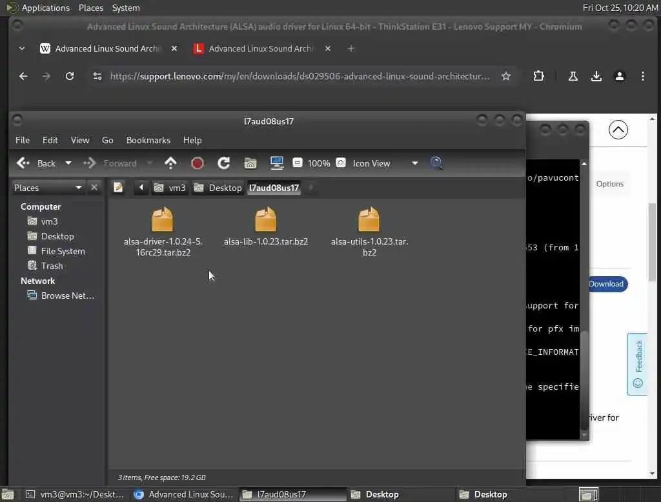Viewport: 661px width, 502px height.
Task: Click the 100% zoom level
Action: (x=319, y=163)
